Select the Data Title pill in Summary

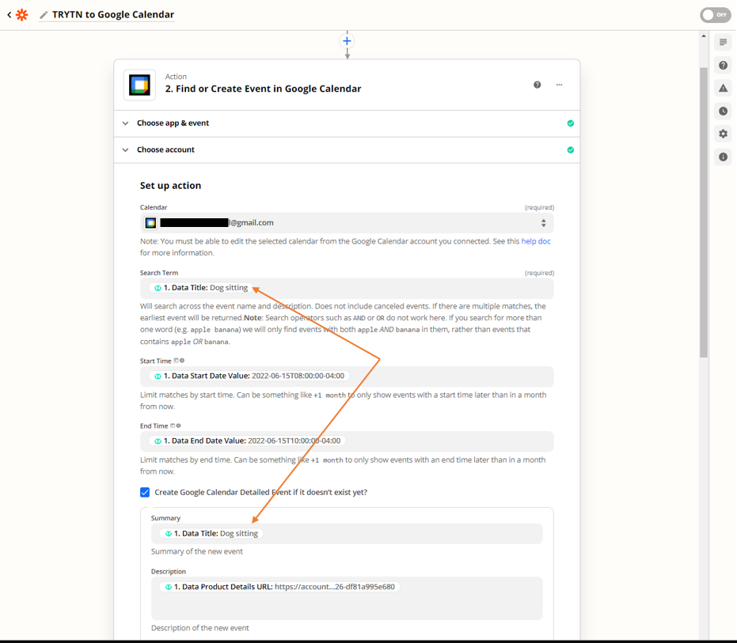pyautogui.click(x=211, y=534)
